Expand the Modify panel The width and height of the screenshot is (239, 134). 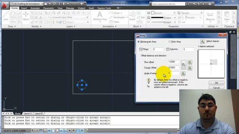pos(36,26)
